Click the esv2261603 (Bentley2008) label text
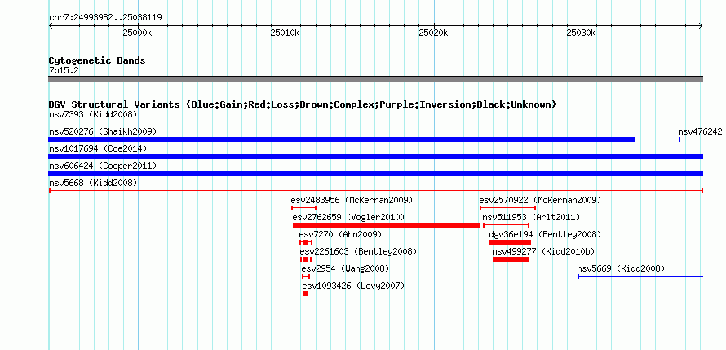This screenshot has height=350, width=726. [358, 251]
